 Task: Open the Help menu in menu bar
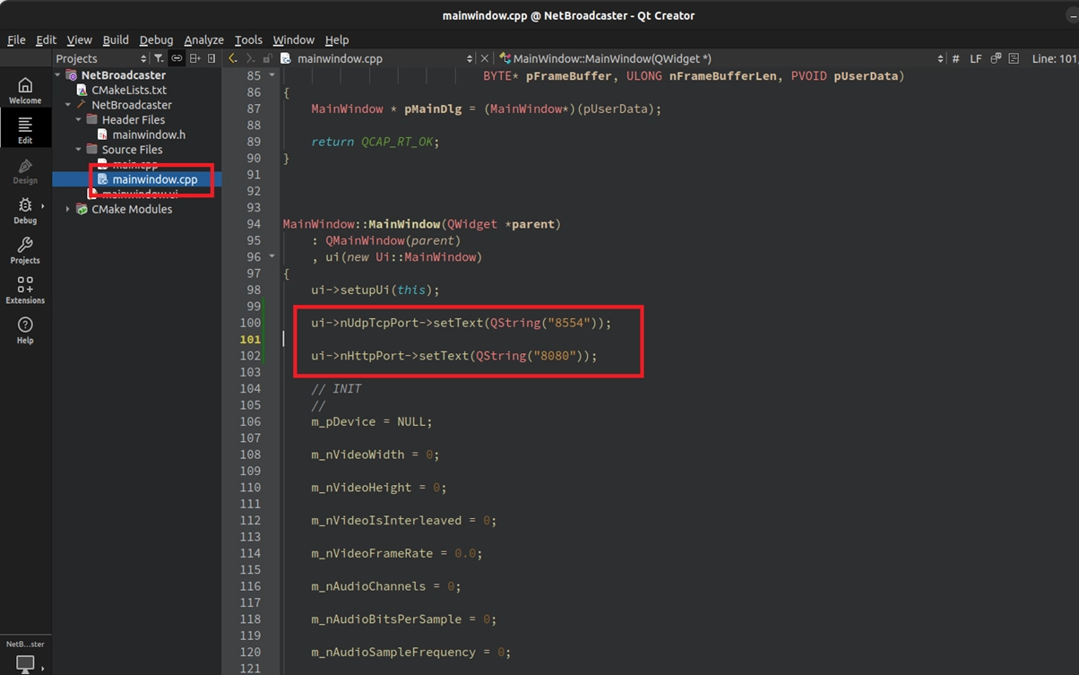(336, 39)
